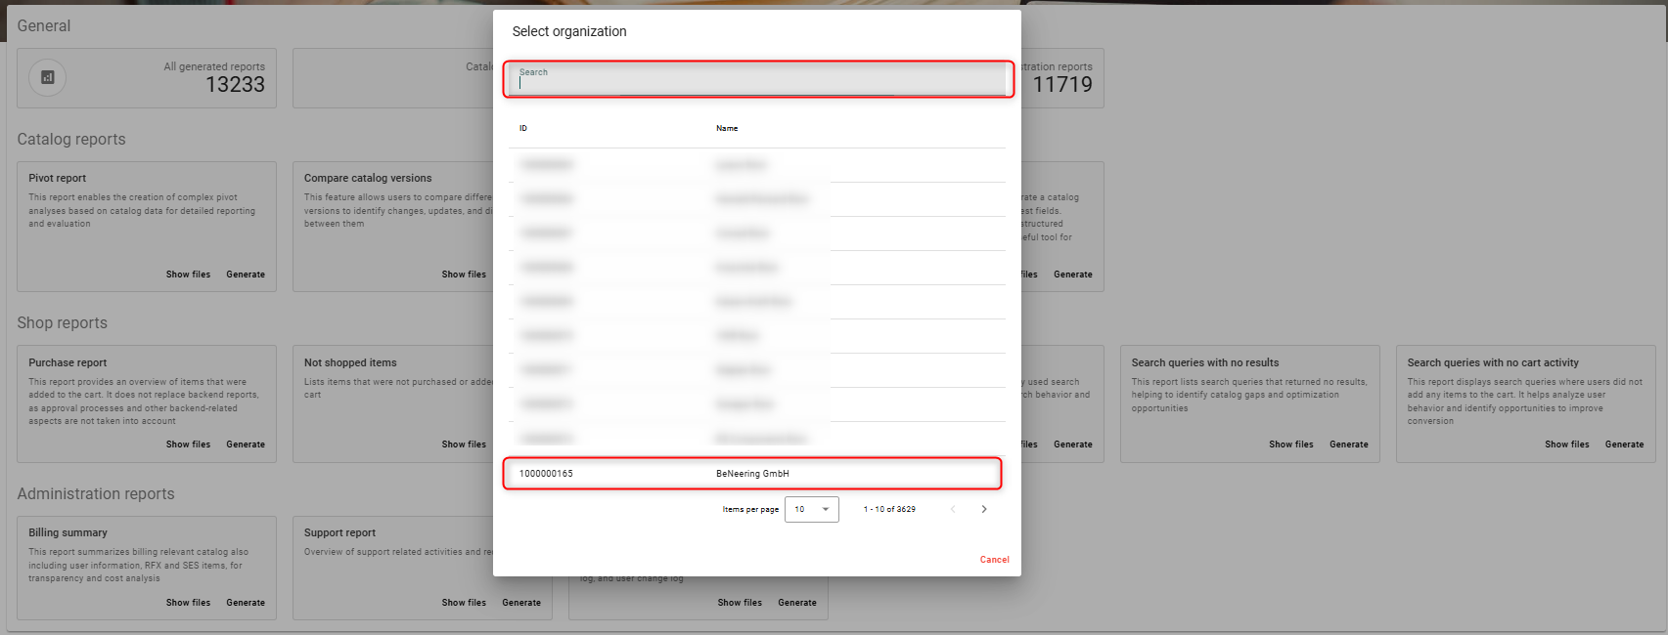The width and height of the screenshot is (1668, 635).
Task: Show files for Compare catalog versions
Action: [x=464, y=275]
